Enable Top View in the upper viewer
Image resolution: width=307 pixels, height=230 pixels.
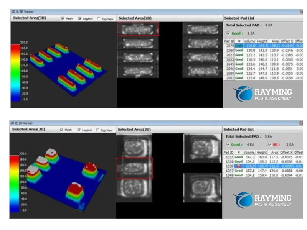(x=99, y=18)
